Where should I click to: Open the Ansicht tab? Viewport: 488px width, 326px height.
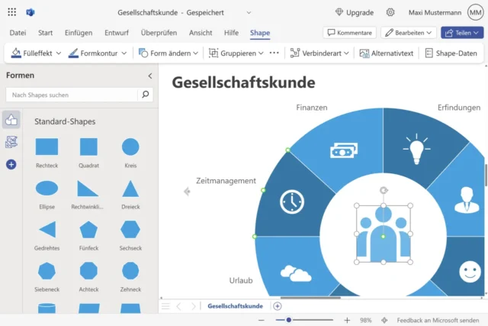(x=201, y=33)
